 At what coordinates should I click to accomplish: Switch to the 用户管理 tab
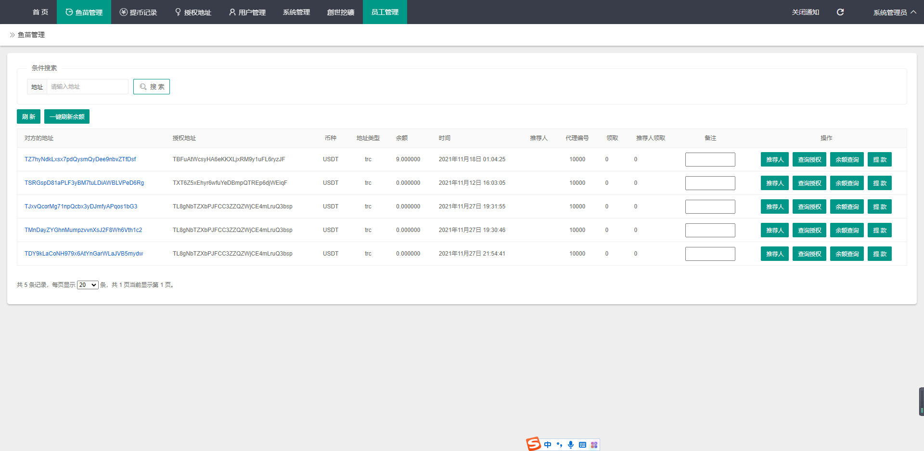pos(247,12)
